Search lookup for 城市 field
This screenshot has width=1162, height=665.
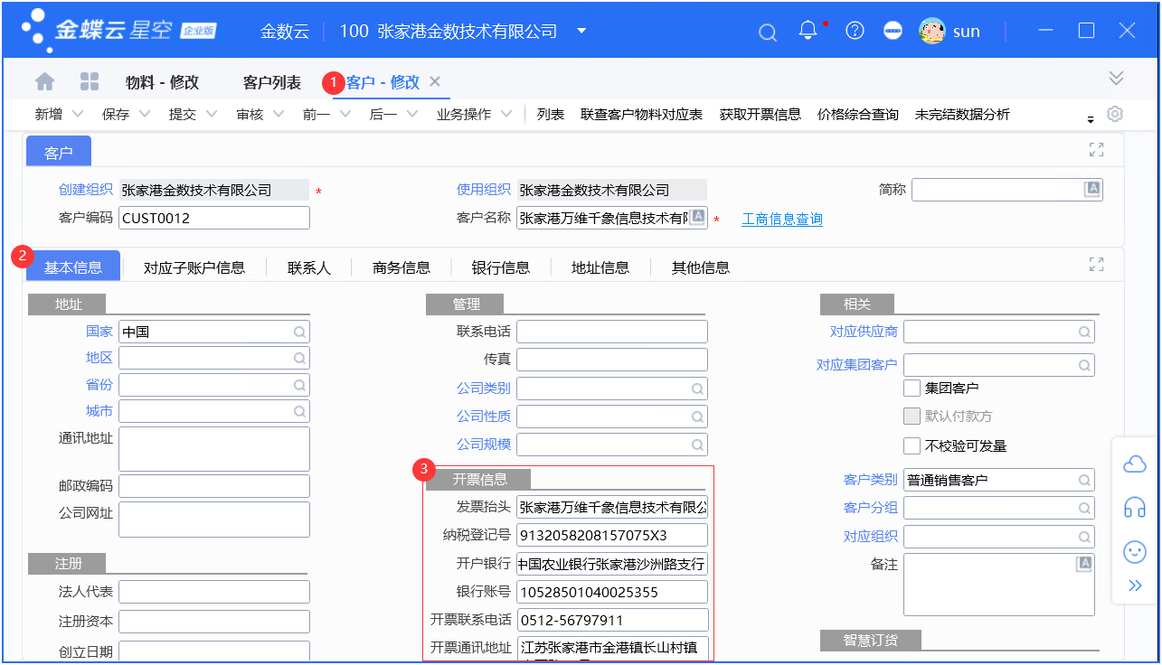click(x=299, y=411)
